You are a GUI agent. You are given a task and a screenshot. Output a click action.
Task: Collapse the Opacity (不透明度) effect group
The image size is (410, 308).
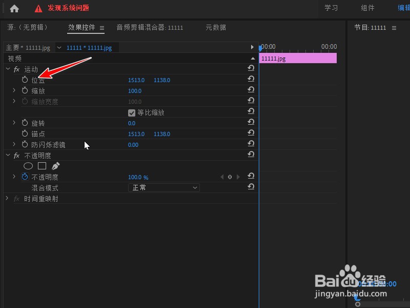8,155
